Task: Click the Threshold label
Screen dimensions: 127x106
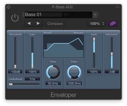Action: [15, 34]
